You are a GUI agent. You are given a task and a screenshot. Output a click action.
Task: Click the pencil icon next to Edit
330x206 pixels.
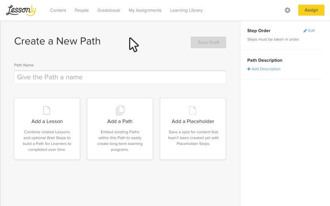click(x=305, y=31)
